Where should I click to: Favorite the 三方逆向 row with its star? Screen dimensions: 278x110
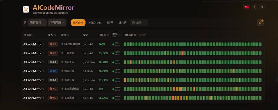(x=44, y=53)
